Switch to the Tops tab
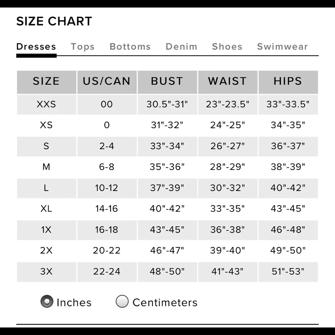The width and height of the screenshot is (335, 335). coord(82,47)
